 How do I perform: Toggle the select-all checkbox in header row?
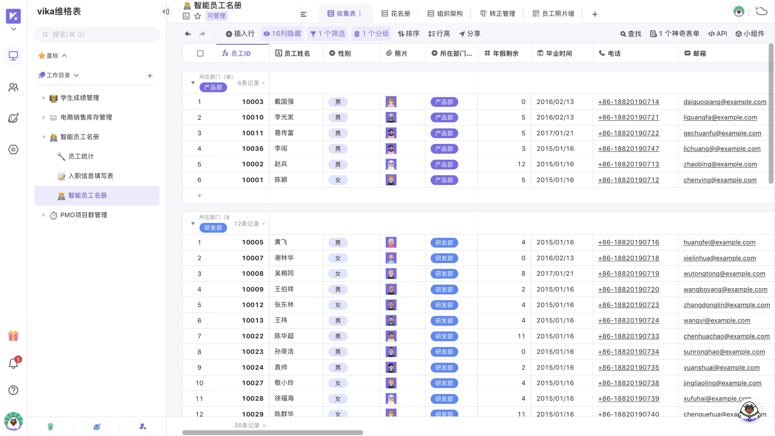pos(200,53)
